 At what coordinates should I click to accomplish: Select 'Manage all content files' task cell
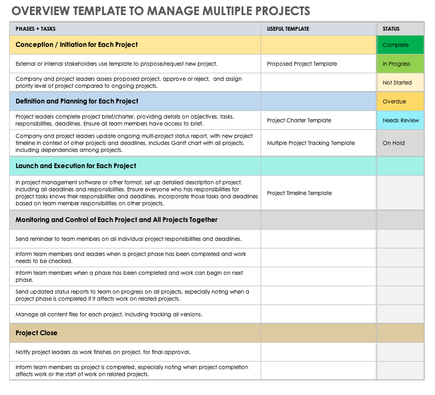(x=135, y=314)
